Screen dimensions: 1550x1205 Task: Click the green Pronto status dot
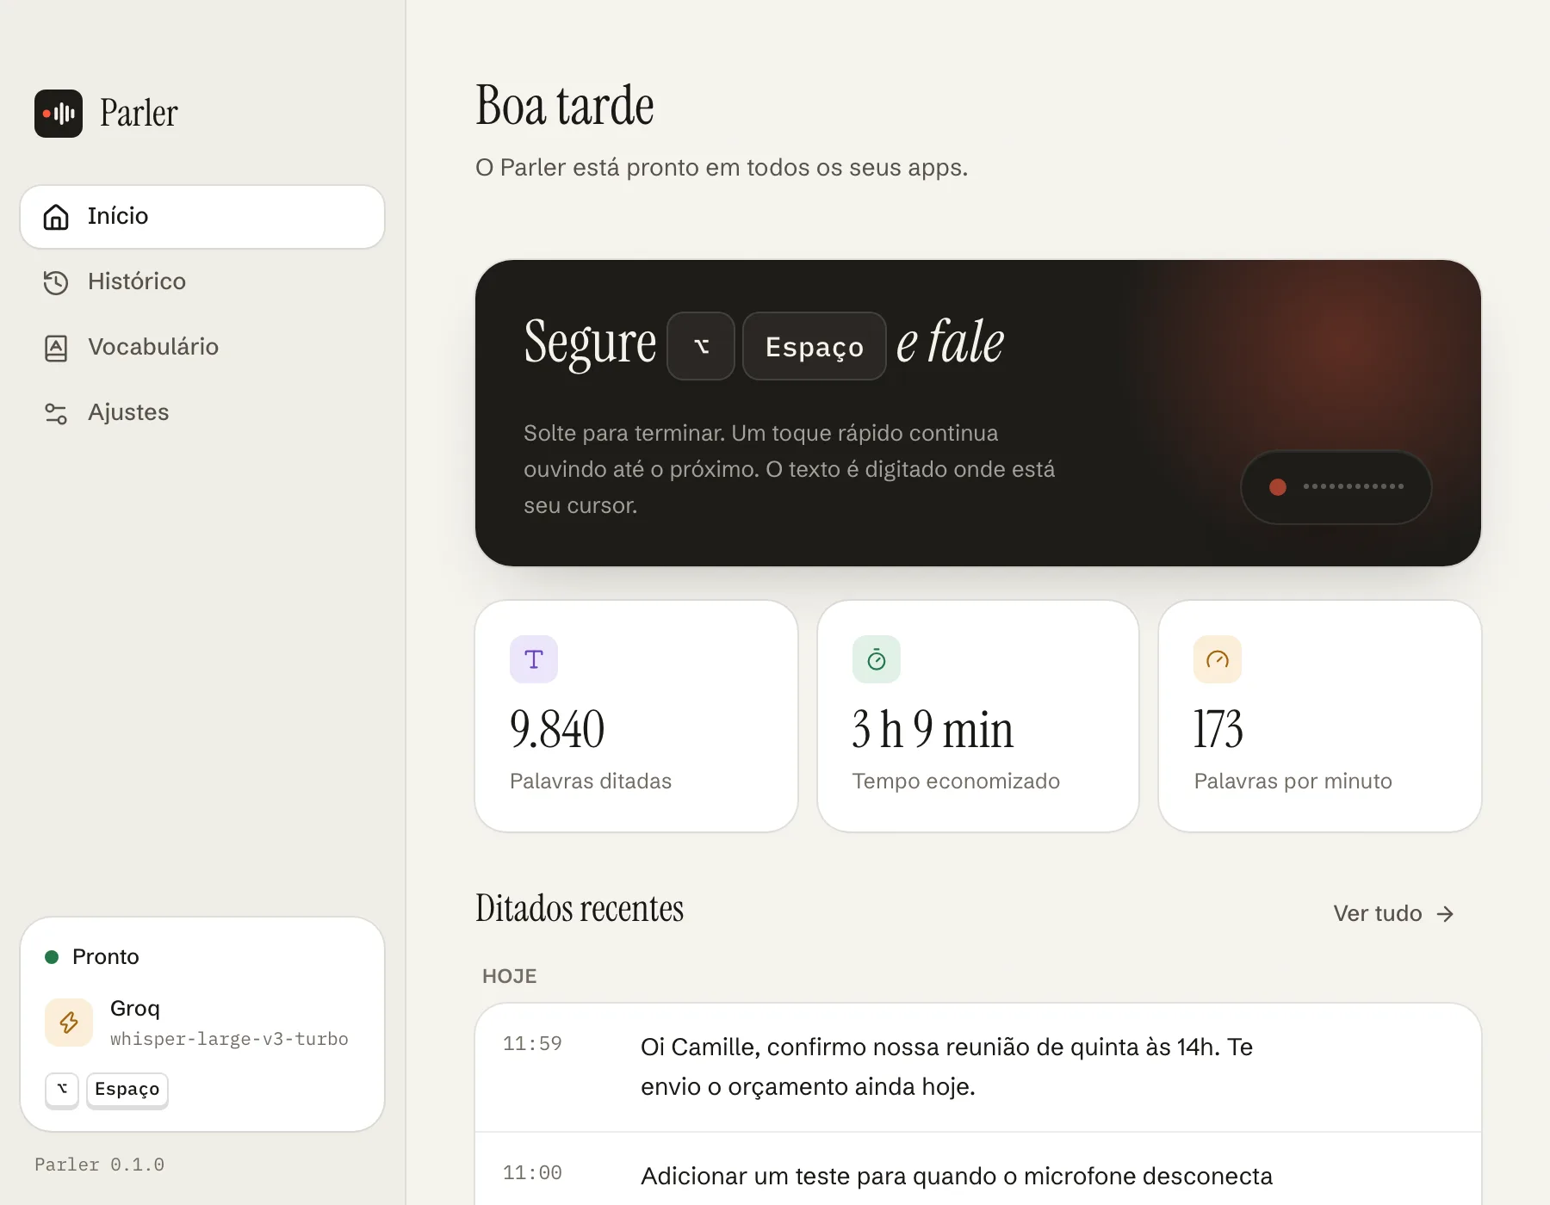coord(52,957)
